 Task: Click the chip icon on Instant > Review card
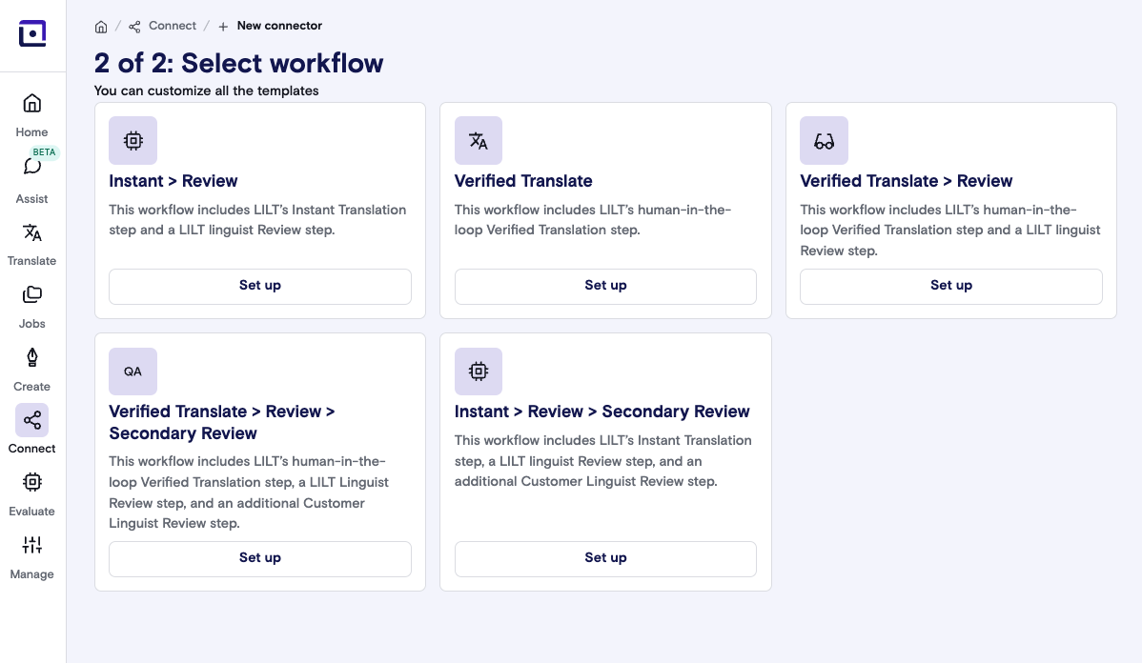tap(133, 140)
